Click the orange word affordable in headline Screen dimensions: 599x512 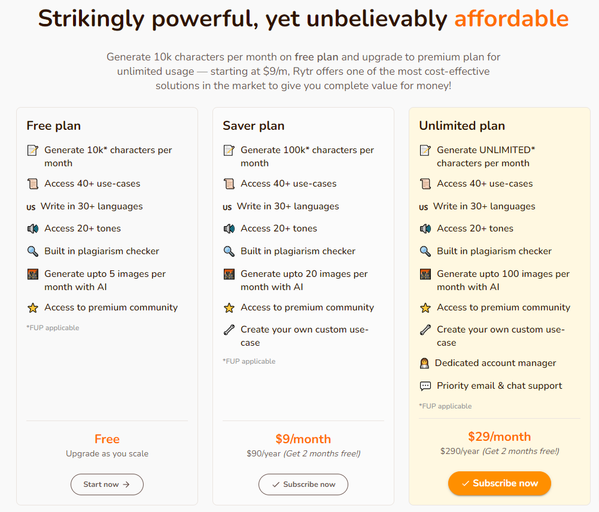point(511,19)
